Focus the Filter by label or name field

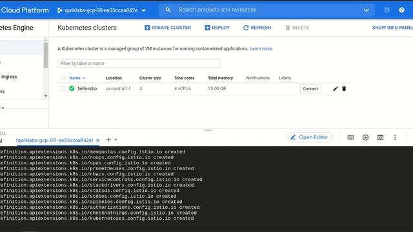click(x=139, y=63)
